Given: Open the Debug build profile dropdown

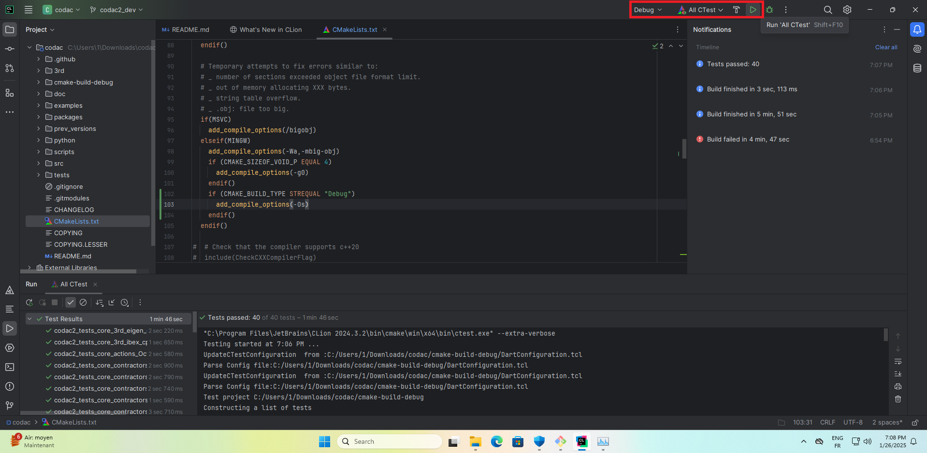Looking at the screenshot, I should [648, 10].
